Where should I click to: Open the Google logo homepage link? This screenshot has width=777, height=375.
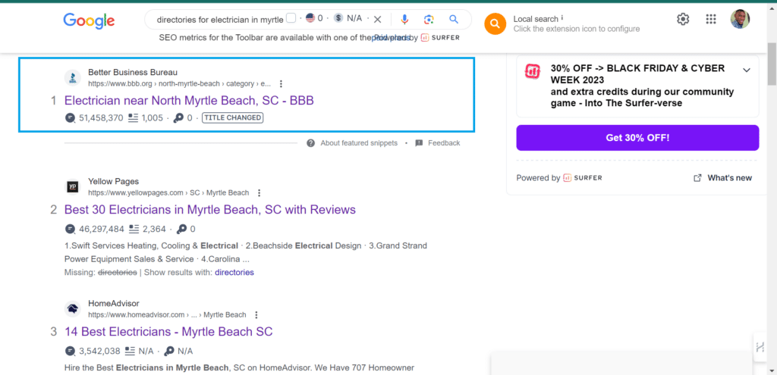tap(89, 20)
